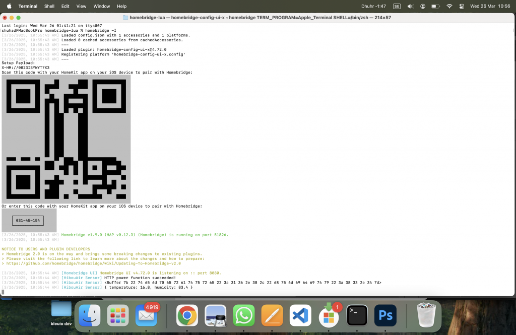Open the bleuio dev folder on desktop
Screen dimensions: 516x335
(61, 313)
